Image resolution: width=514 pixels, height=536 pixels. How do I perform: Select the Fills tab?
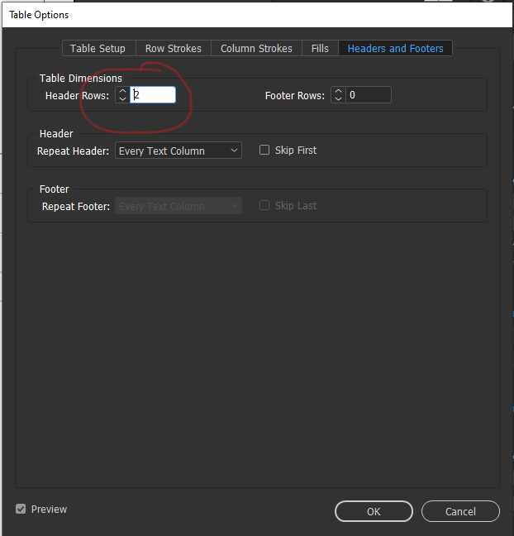[x=320, y=48]
